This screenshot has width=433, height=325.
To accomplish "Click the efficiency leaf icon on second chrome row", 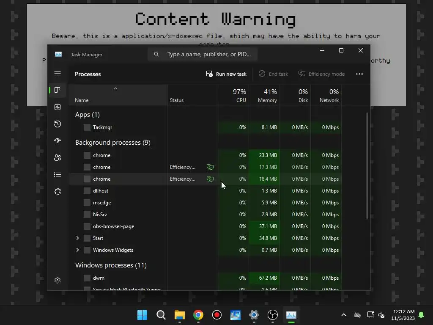I will click(210, 167).
